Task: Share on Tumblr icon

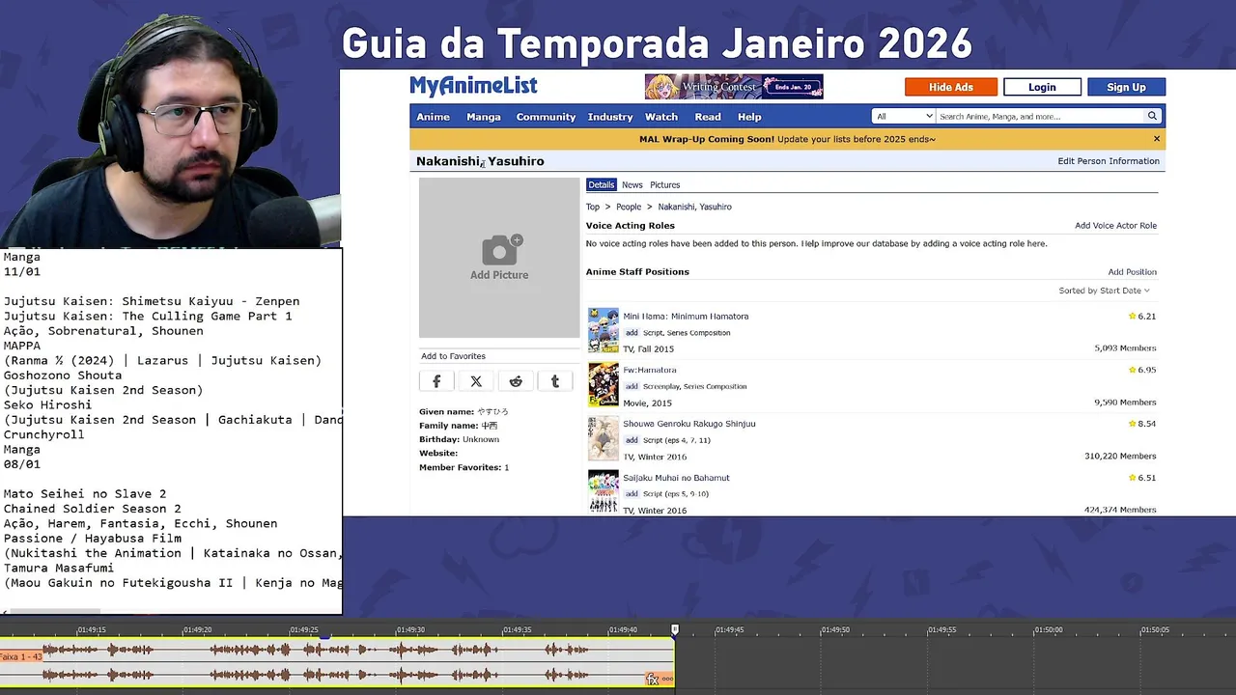Action: point(555,381)
